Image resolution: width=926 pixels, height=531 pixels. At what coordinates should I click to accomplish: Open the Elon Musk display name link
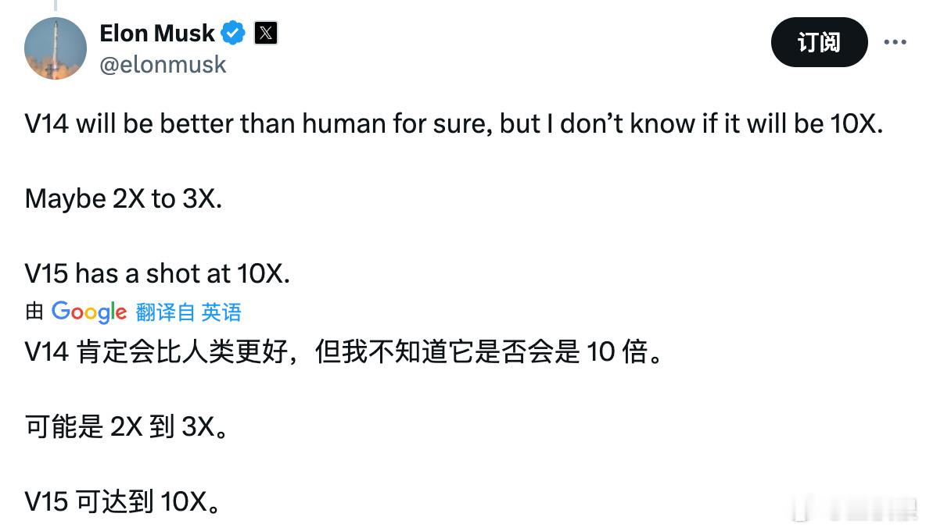[156, 33]
